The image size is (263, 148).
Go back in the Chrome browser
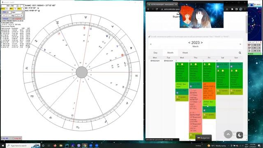(148, 9)
